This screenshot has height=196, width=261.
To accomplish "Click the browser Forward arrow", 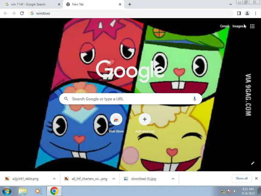I will pos(14,13).
